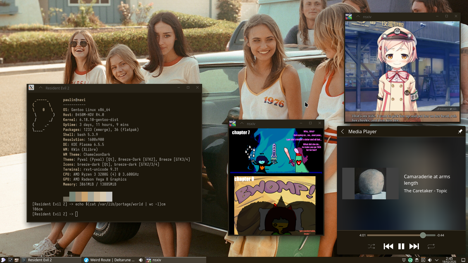This screenshot has height=263, width=468.
Task: Open the clock showing 2:45
Action: [x=449, y=260]
